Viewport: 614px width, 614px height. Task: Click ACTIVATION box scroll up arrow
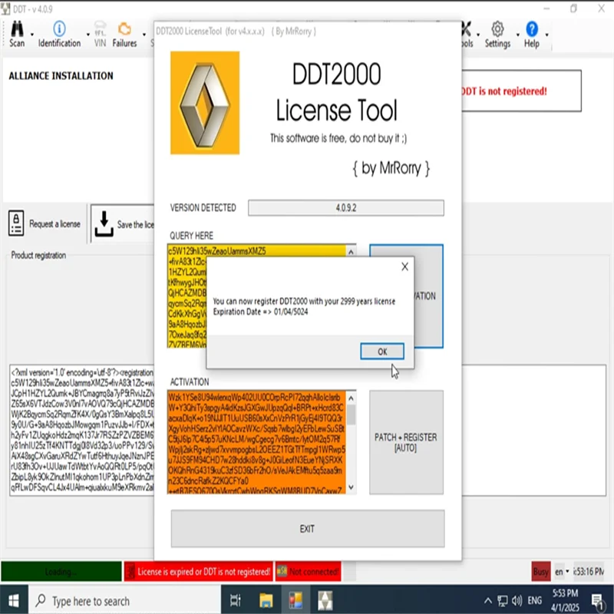click(x=352, y=398)
